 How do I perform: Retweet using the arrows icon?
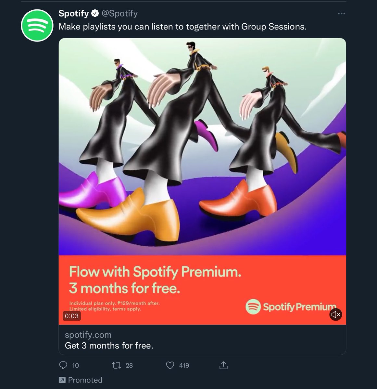click(x=117, y=365)
